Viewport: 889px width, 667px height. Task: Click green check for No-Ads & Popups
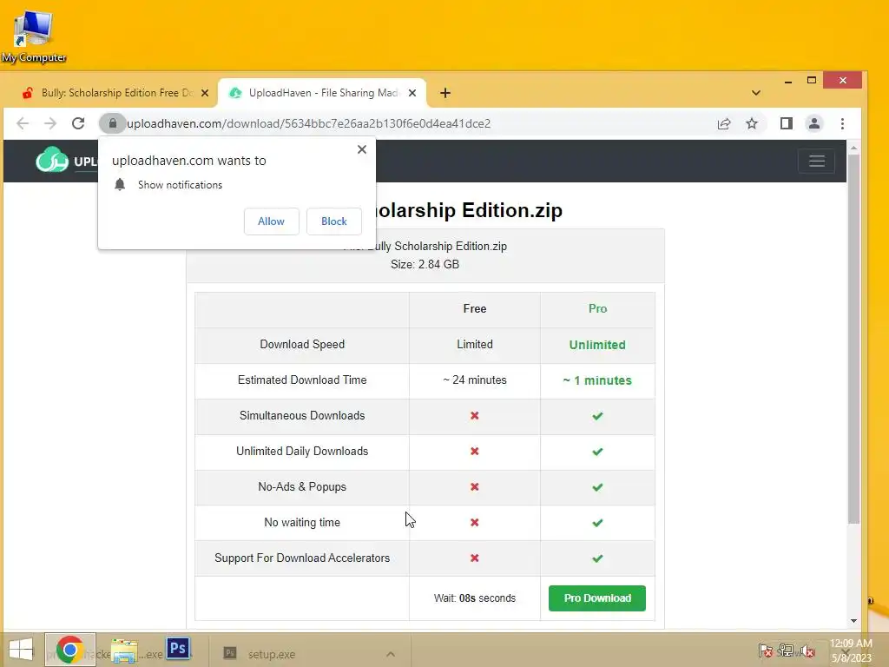tap(597, 487)
